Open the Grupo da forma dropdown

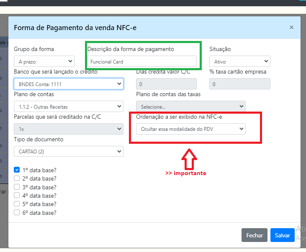[x=44, y=61]
